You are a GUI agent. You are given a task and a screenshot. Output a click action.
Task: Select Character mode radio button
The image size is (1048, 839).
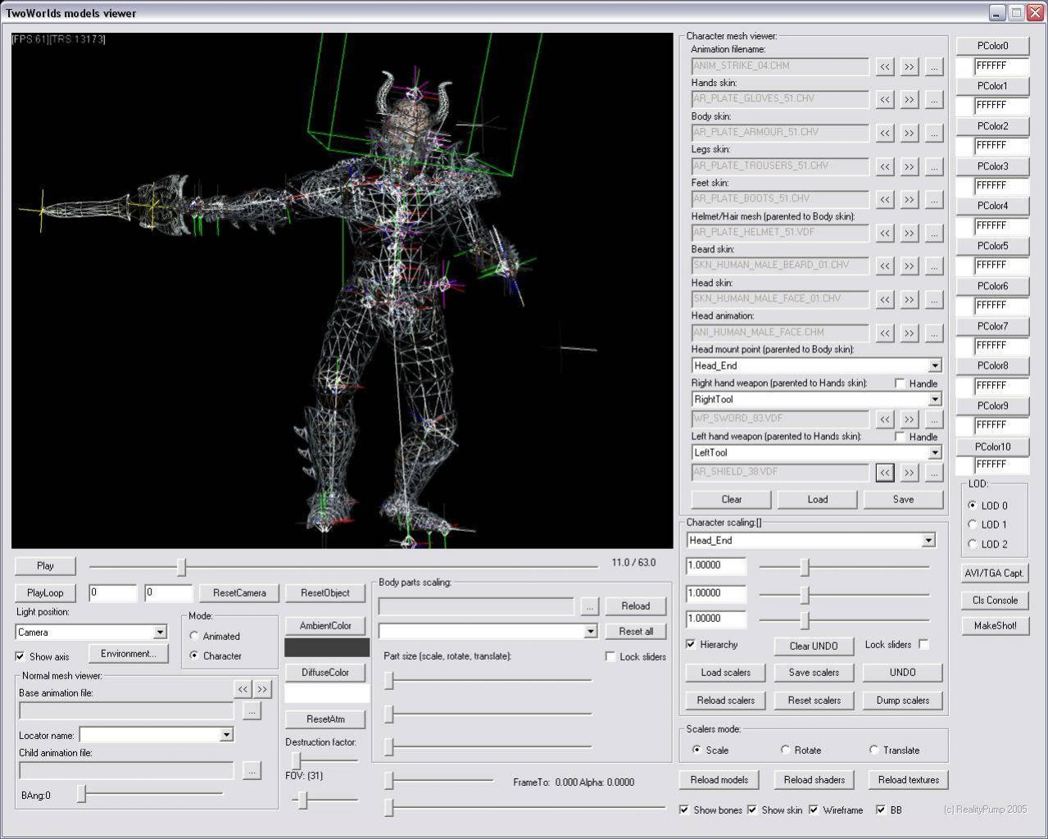[x=194, y=655]
